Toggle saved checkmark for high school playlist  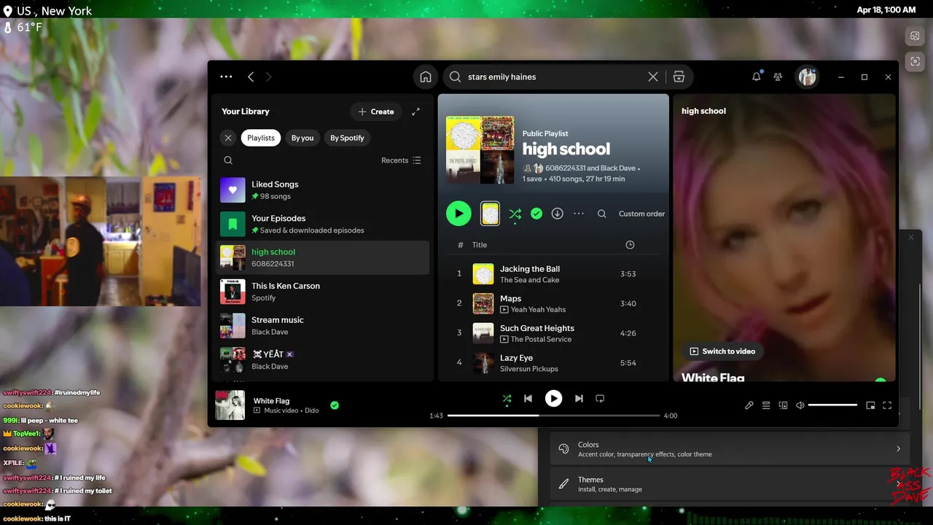pos(536,214)
